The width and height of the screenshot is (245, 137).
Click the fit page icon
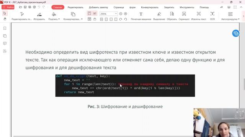(106, 19)
